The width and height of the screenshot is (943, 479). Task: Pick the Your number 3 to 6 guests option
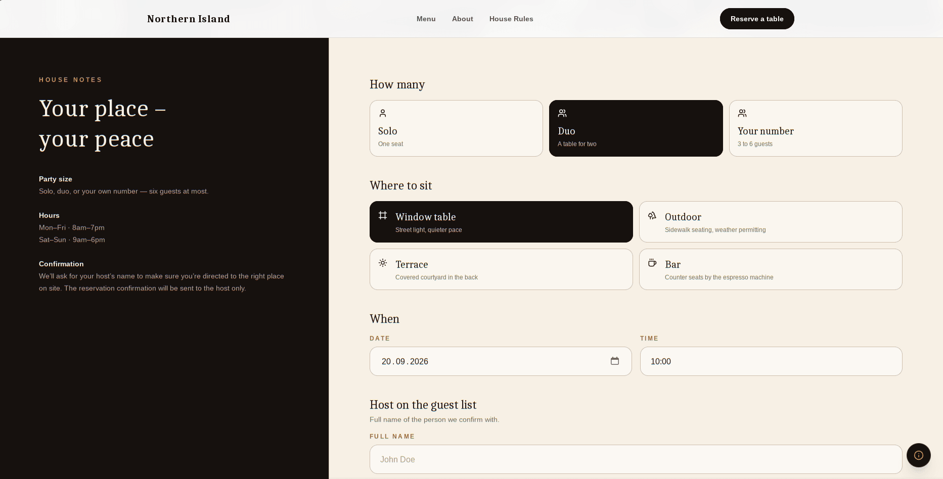(x=816, y=128)
